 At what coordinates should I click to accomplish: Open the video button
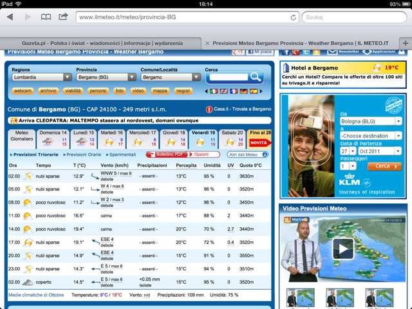click(x=138, y=91)
